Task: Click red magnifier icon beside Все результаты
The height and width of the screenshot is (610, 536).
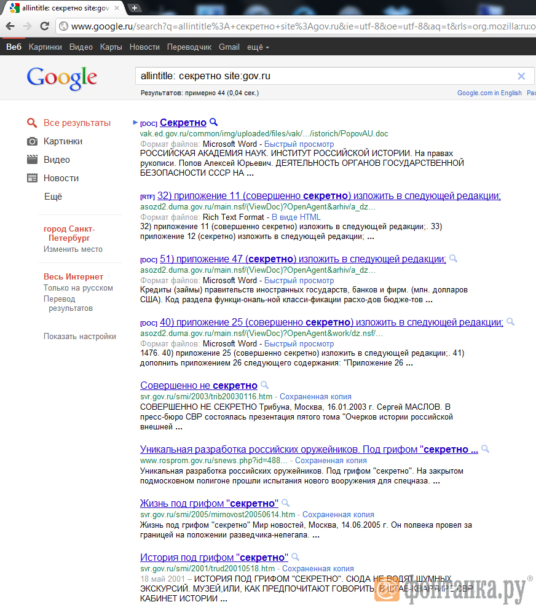Action: [32, 123]
